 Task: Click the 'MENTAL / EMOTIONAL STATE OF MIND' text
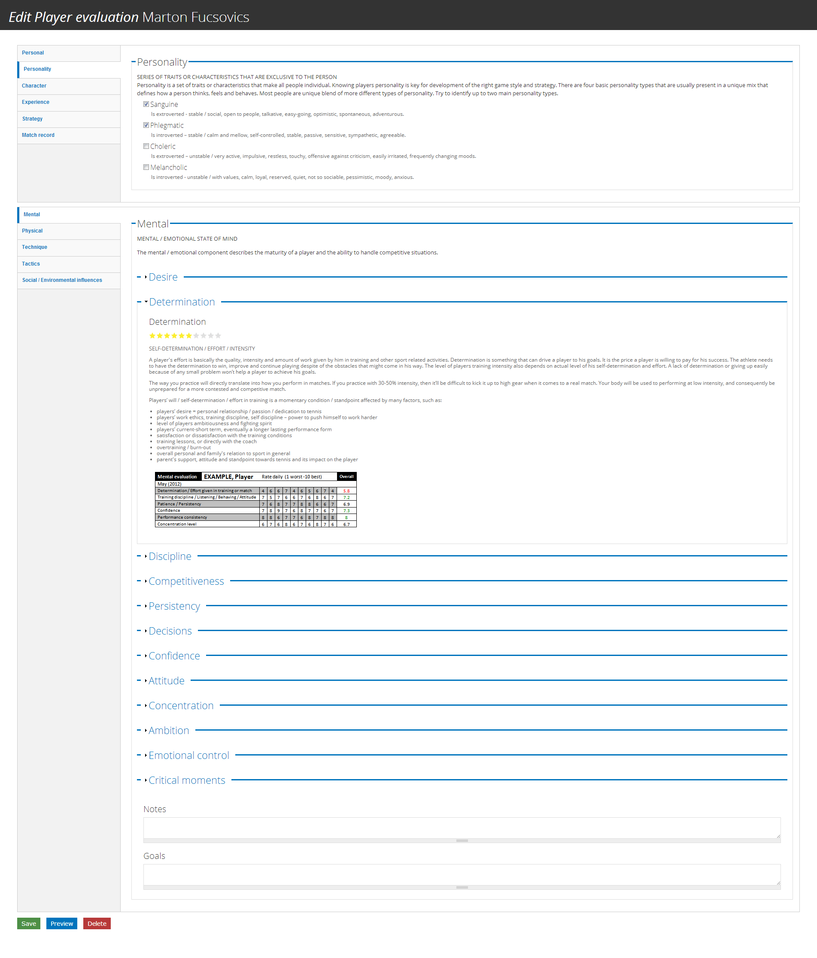[x=187, y=239]
